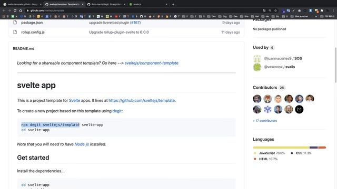Open the extensions puzzle piece menu
This screenshot has height=189, width=337.
[x=322, y=10]
